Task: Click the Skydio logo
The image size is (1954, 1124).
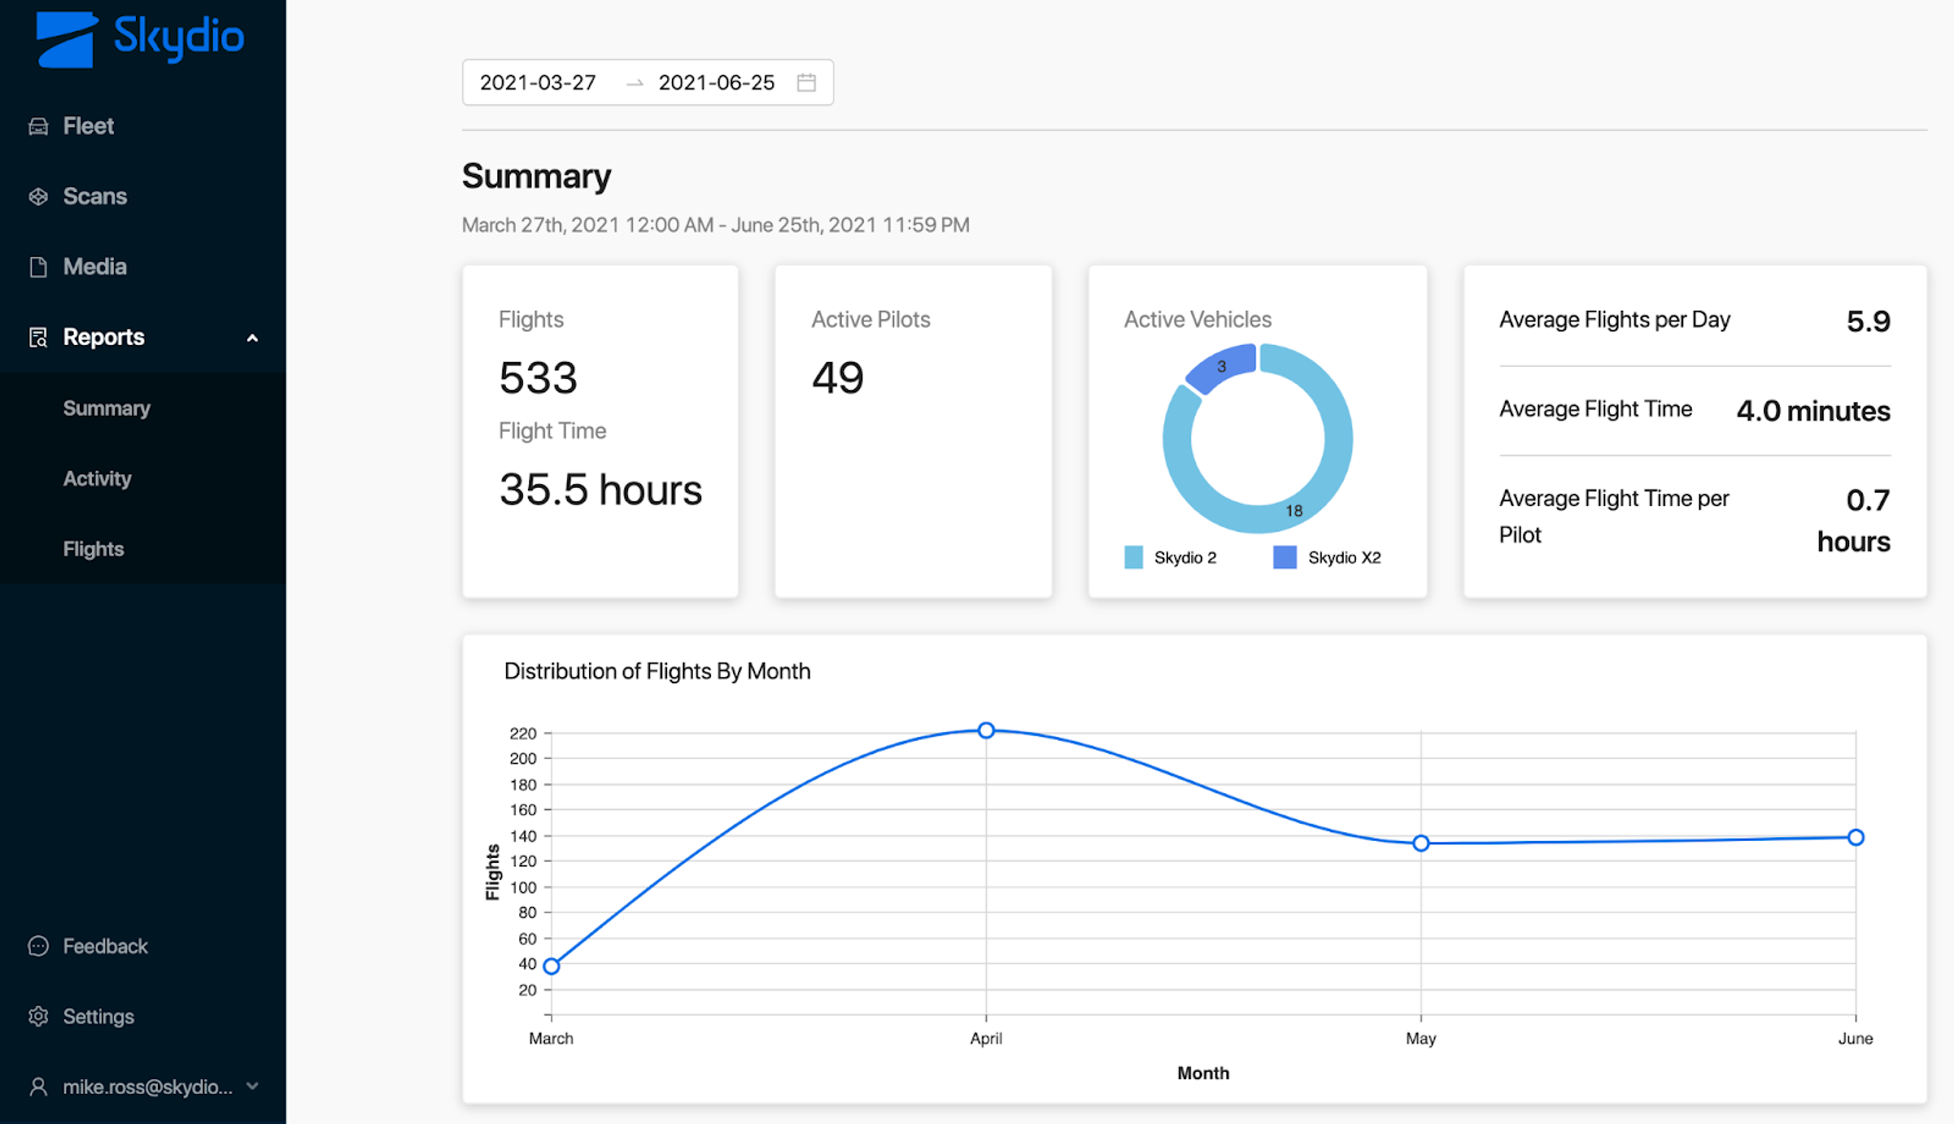Action: pos(139,38)
